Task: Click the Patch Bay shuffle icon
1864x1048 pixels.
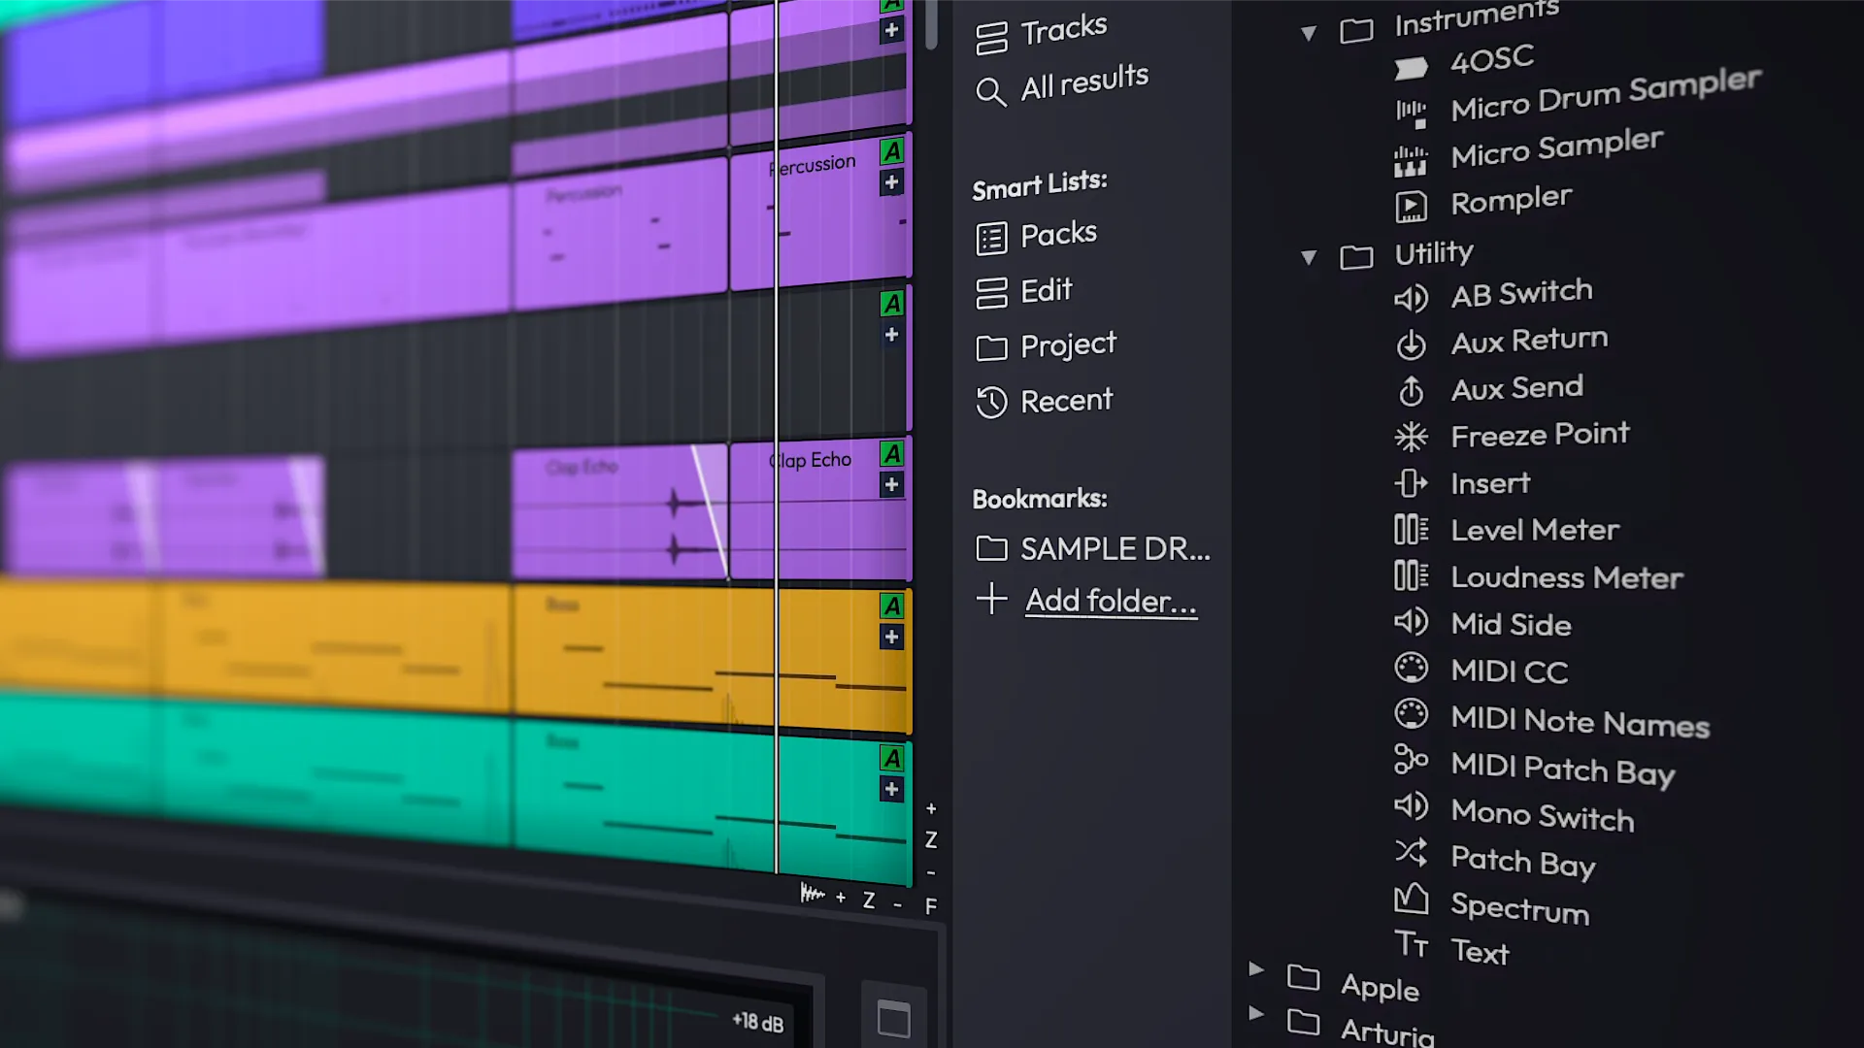Action: tap(1411, 852)
